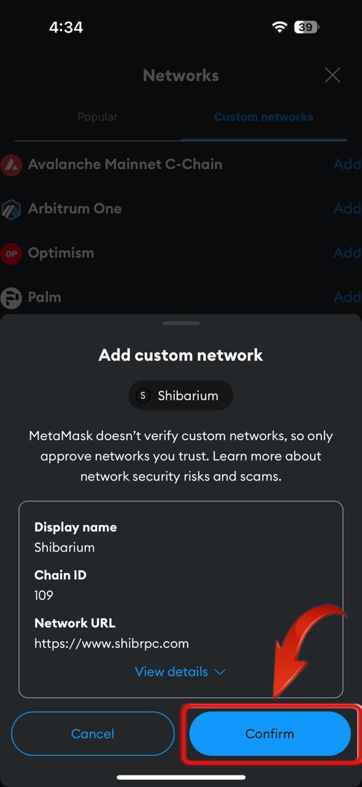Screen dimensions: 362x787
Task: Tap the bottom sheet drag handle
Action: [181, 323]
